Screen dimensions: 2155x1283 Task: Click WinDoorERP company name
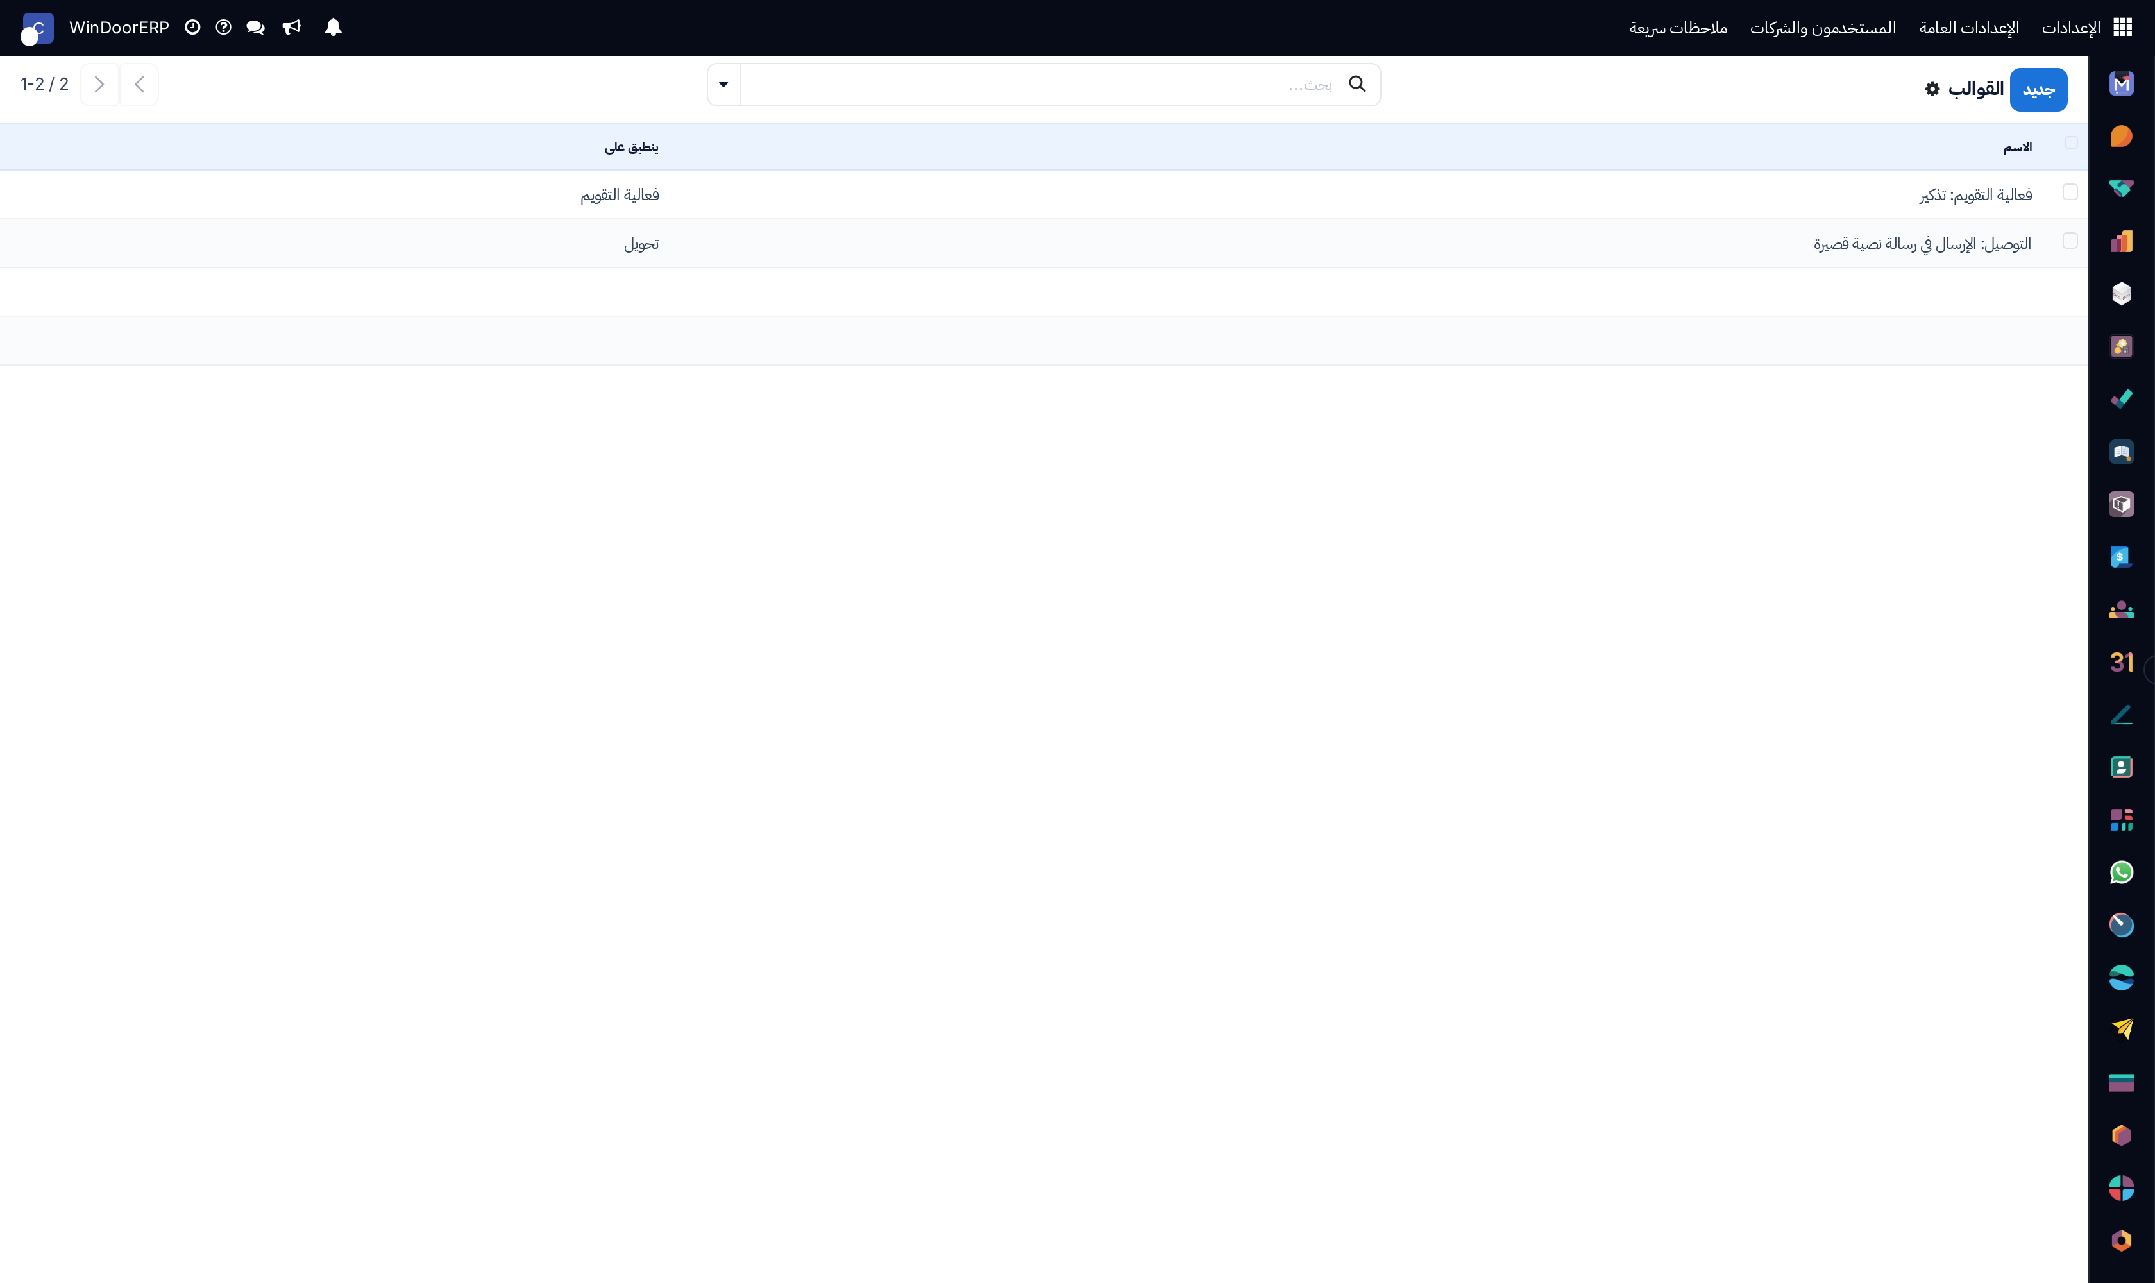pos(119,28)
